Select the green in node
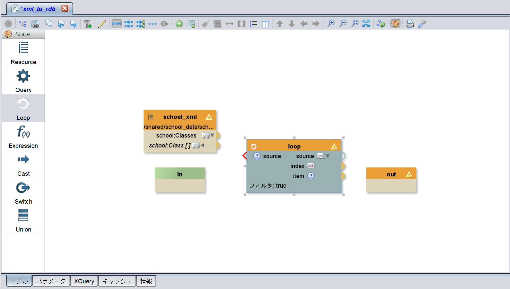Image resolution: width=510 pixels, height=289 pixels. coord(180,180)
